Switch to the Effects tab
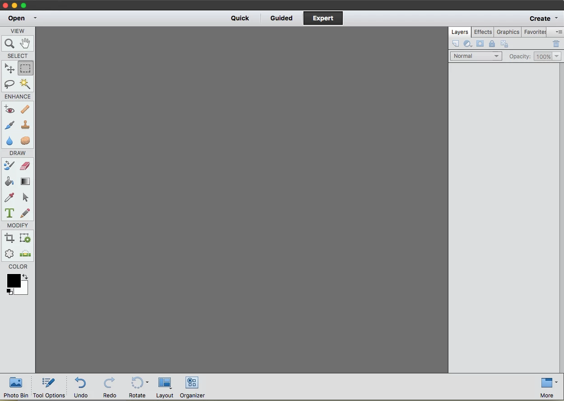 click(x=483, y=32)
